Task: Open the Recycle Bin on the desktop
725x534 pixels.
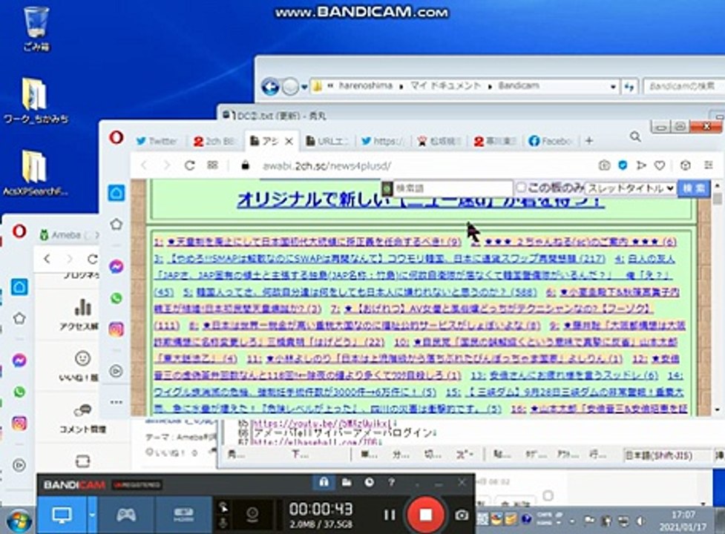Action: [36, 29]
